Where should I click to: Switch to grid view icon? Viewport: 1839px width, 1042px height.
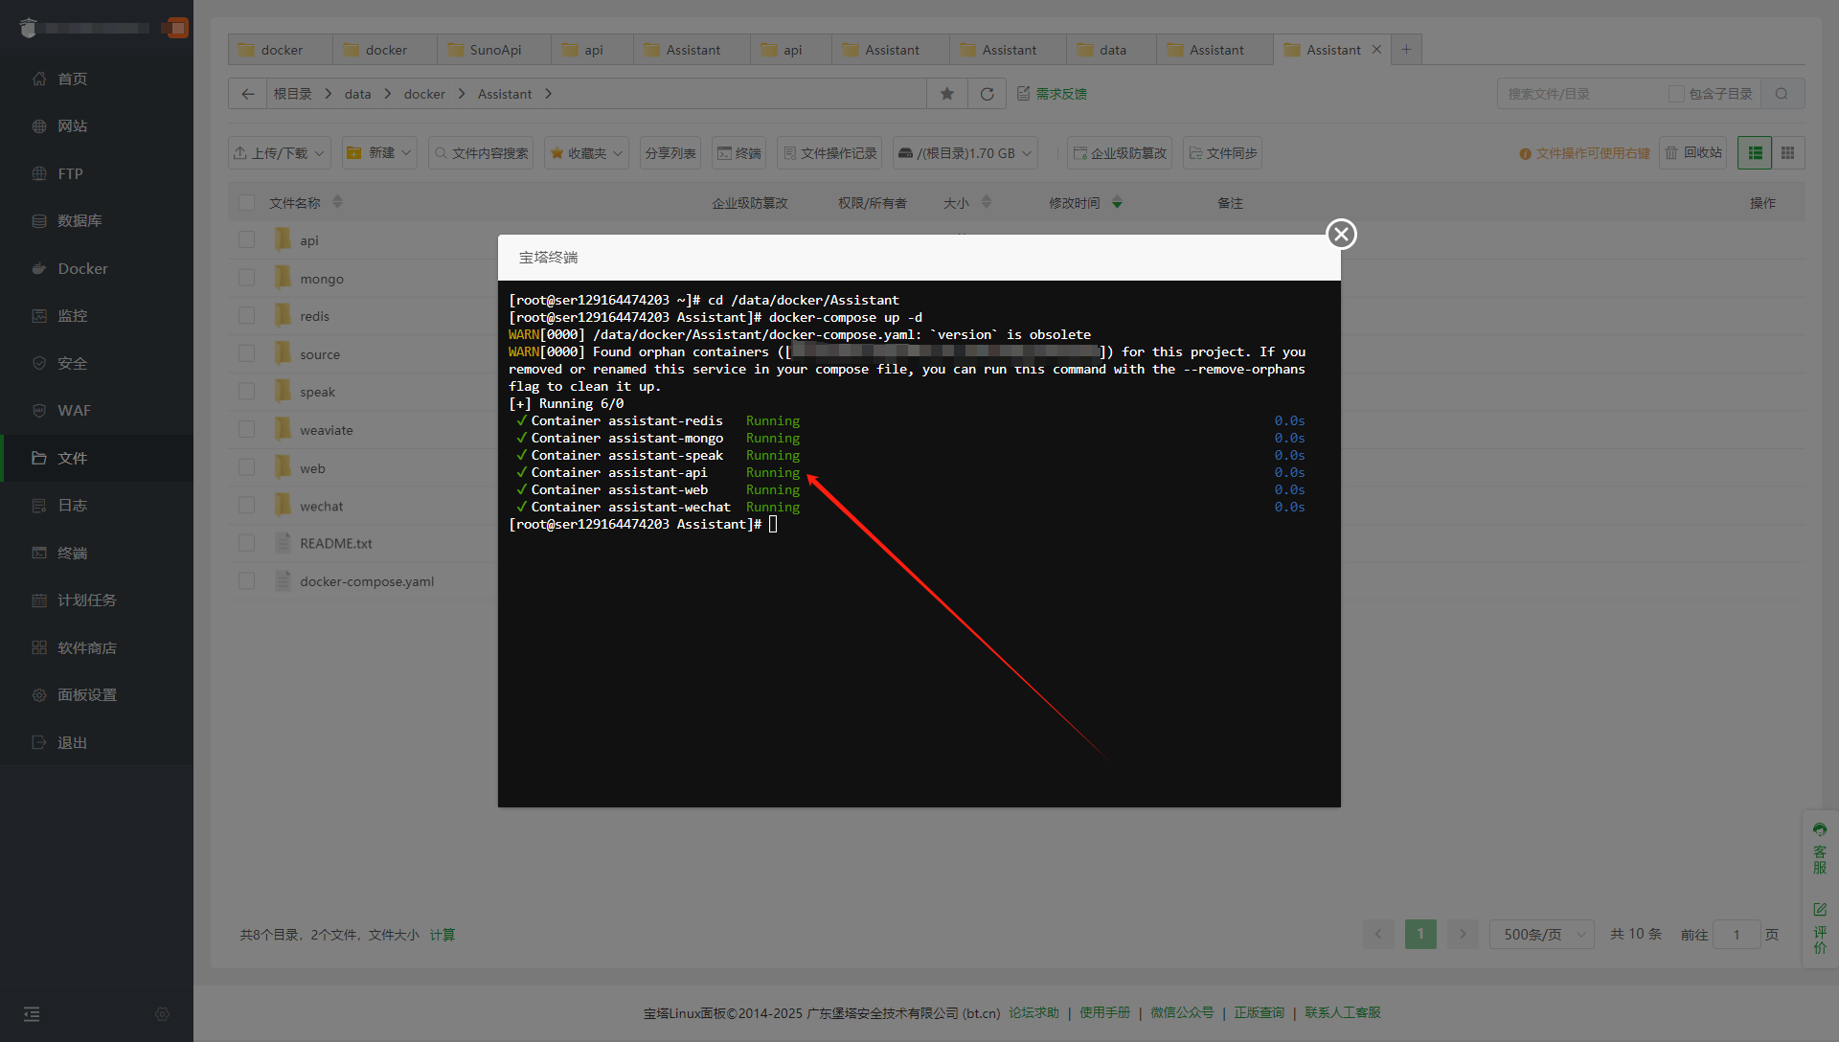(x=1787, y=153)
